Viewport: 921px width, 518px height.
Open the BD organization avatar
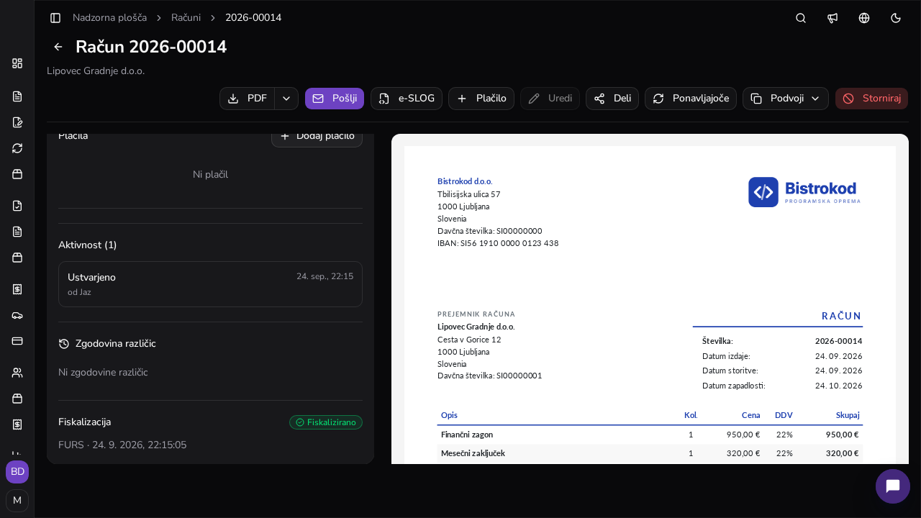[17, 472]
